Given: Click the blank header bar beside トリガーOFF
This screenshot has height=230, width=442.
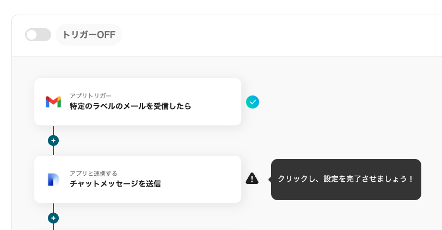Looking at the screenshot, I should click(272, 35).
